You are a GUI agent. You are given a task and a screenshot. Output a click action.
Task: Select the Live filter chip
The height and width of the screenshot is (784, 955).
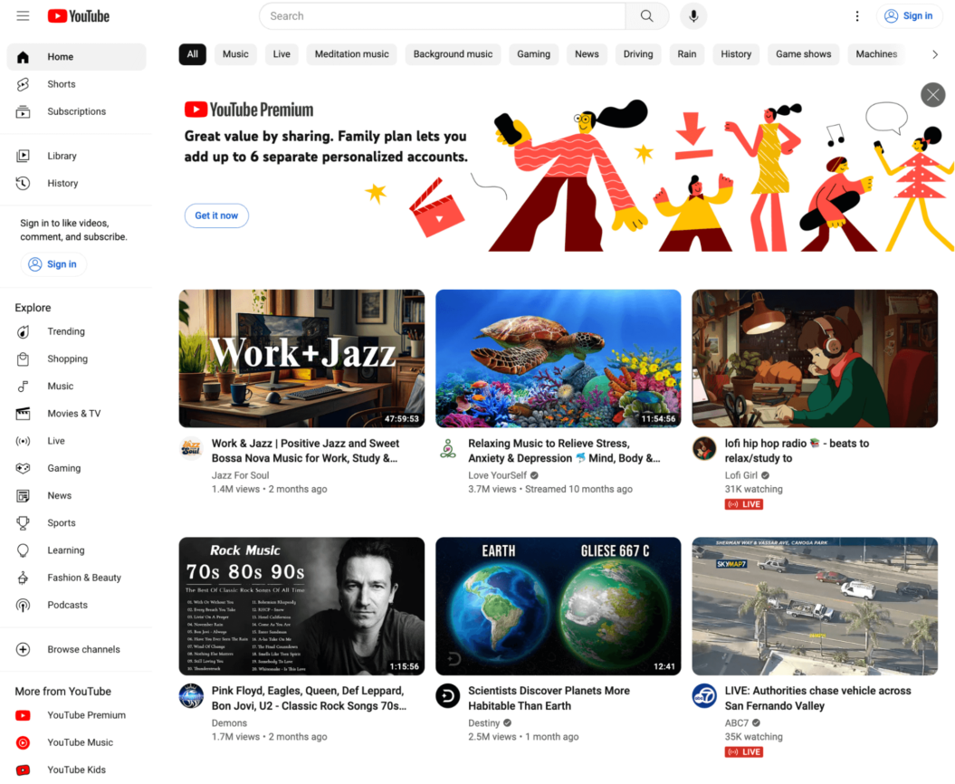(x=282, y=54)
